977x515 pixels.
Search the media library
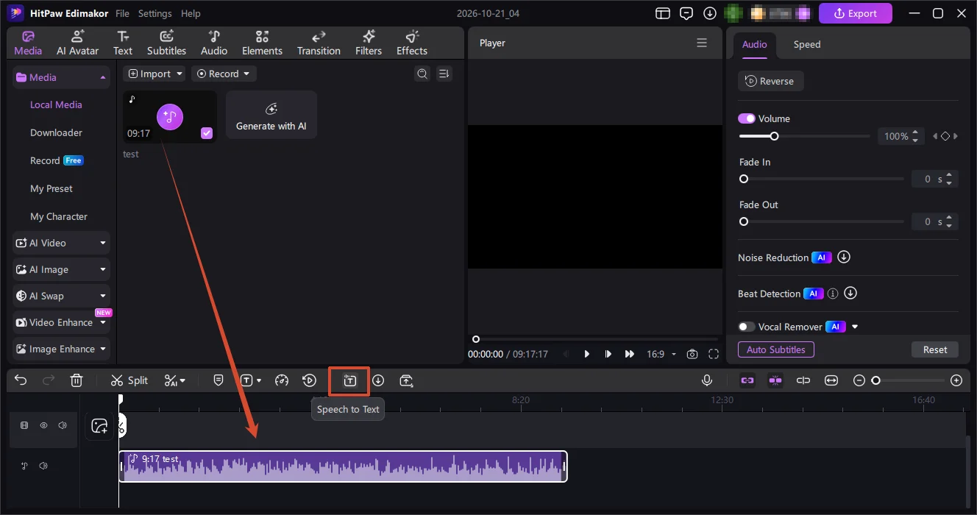pos(422,74)
